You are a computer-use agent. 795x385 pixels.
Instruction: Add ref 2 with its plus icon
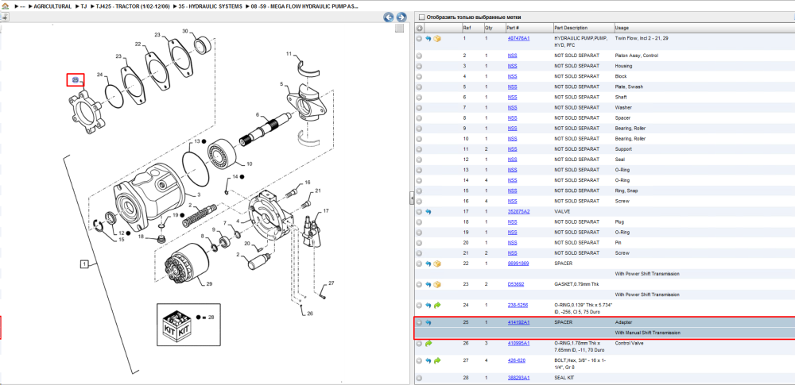pyautogui.click(x=419, y=56)
